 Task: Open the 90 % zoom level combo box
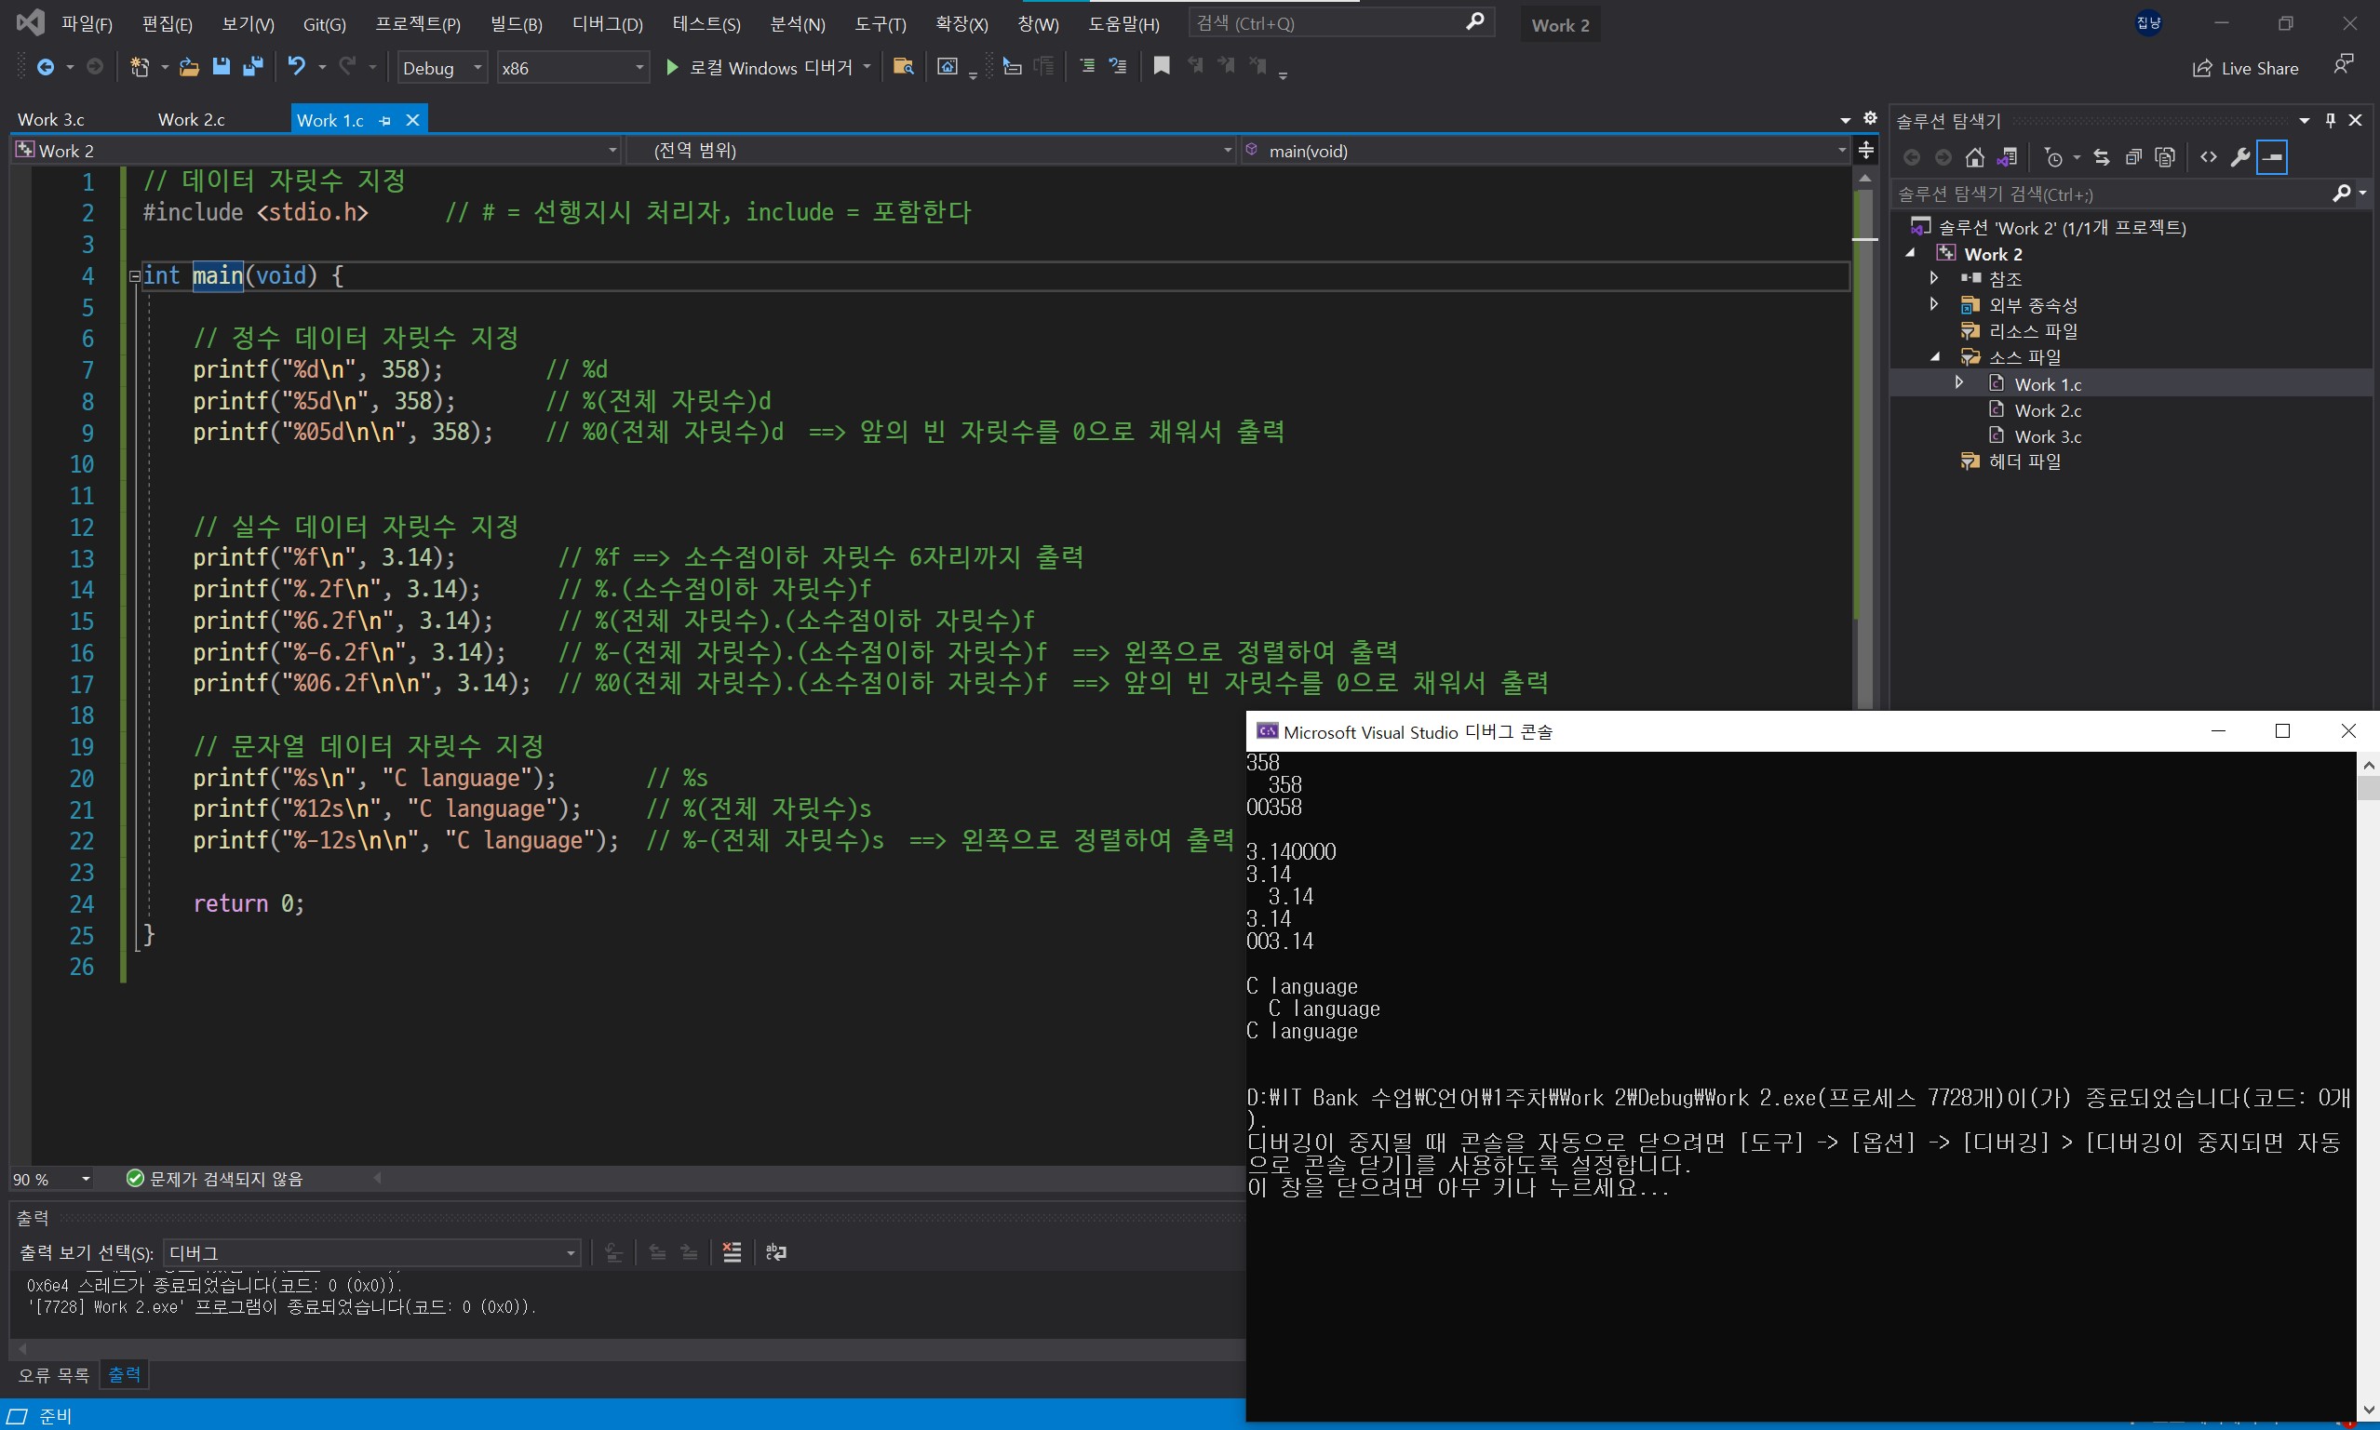52,1179
